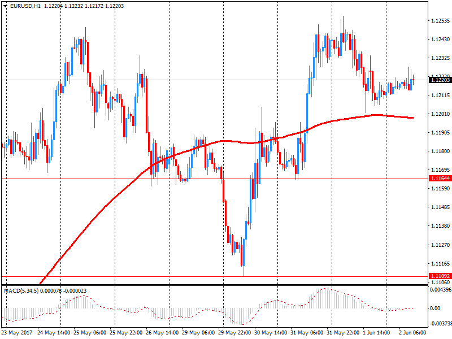Select the current price label 1.12203

click(440, 80)
